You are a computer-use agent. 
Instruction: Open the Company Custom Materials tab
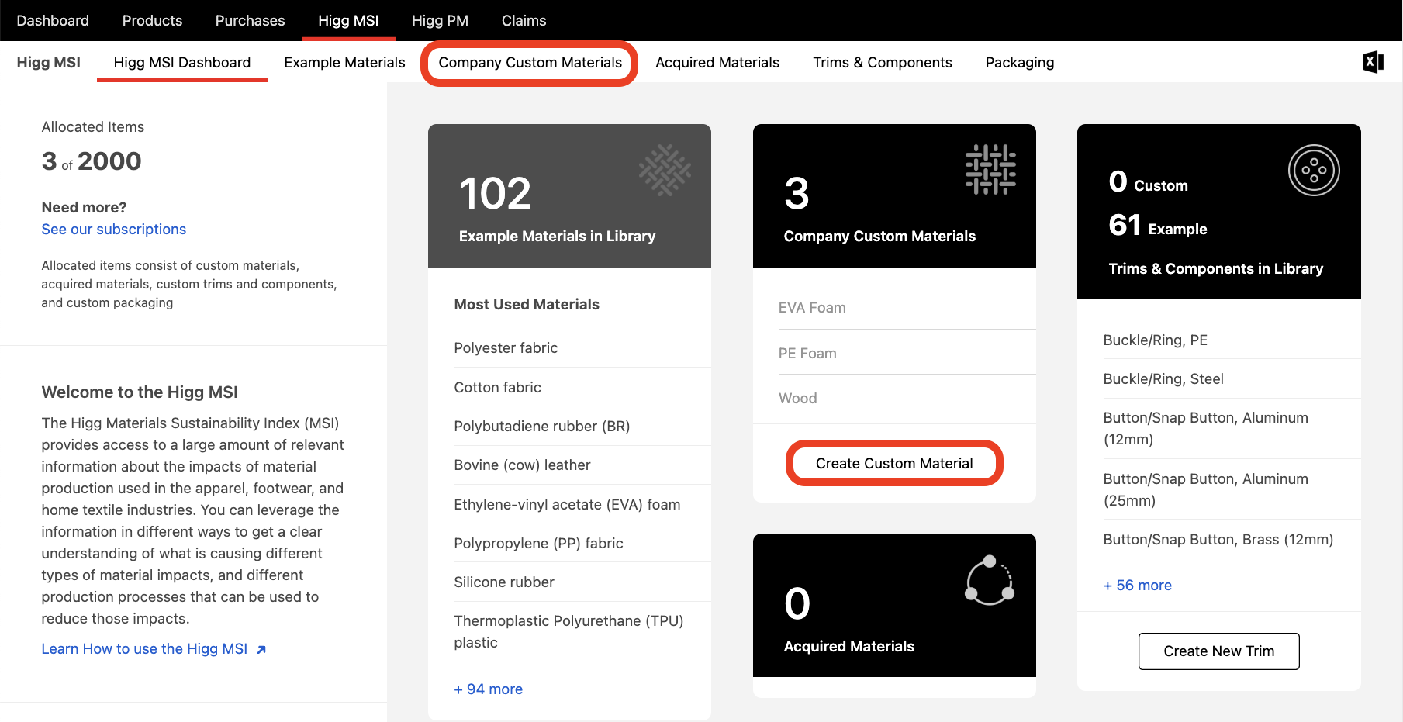coord(530,63)
